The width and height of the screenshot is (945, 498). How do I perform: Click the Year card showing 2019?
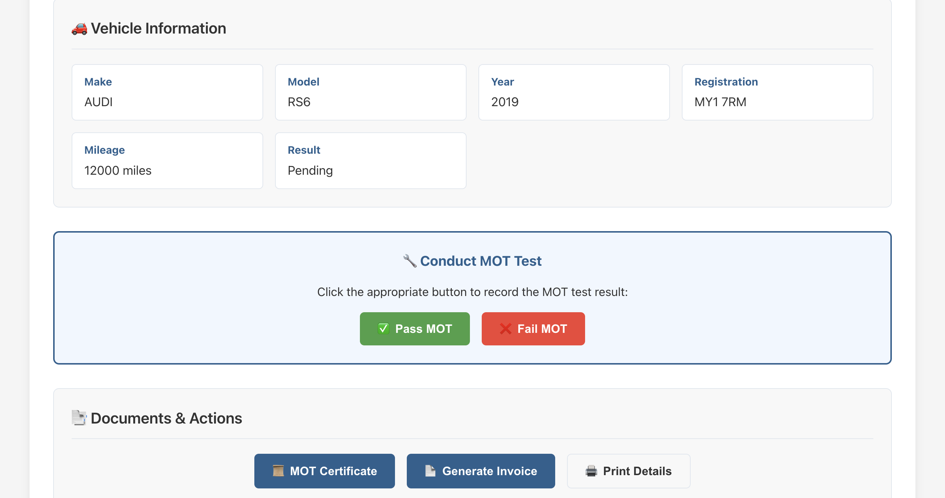click(574, 92)
